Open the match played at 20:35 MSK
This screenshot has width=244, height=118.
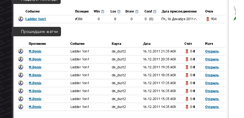click(x=212, y=59)
